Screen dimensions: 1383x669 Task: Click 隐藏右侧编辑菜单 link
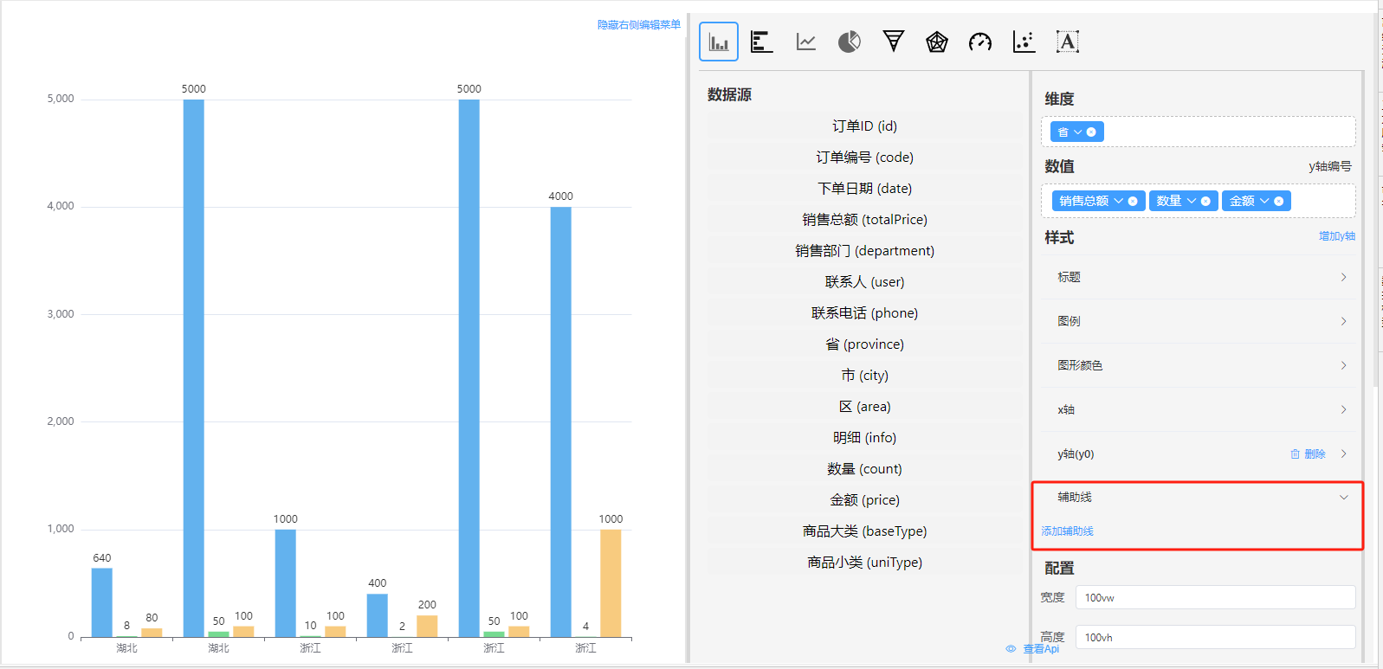coord(638,25)
